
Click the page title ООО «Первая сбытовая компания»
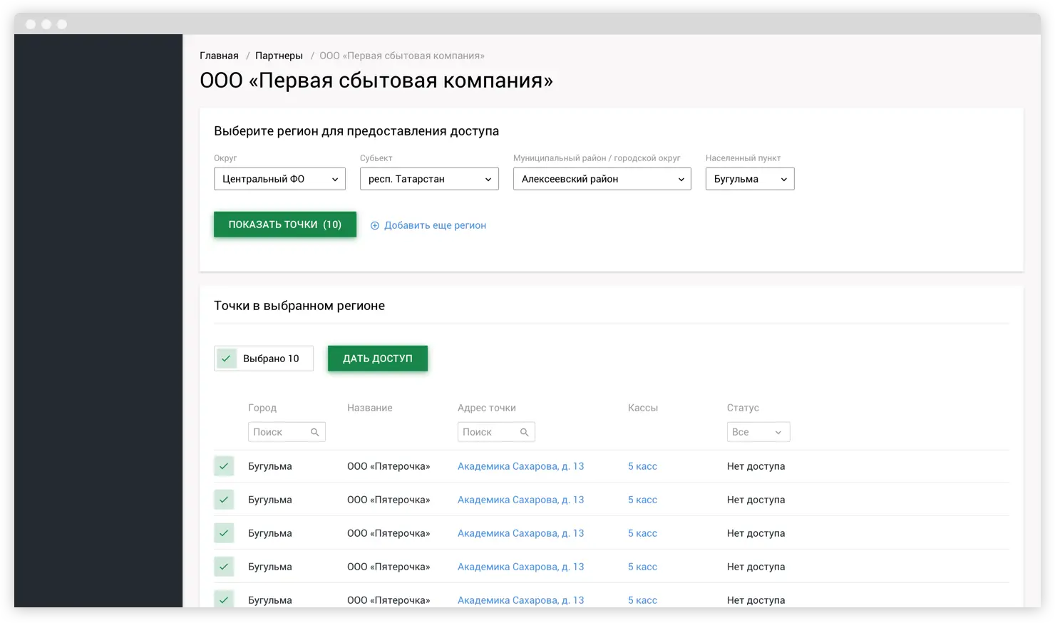[376, 81]
